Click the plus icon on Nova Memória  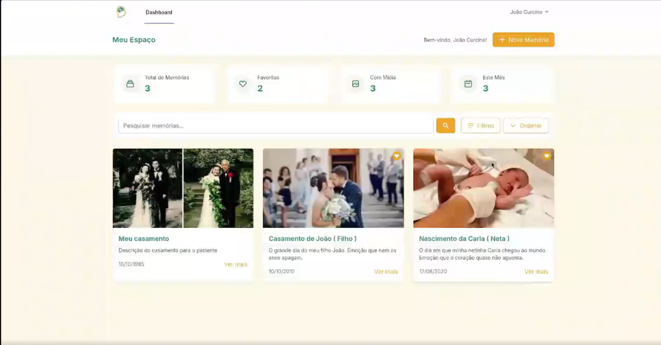[502, 40]
